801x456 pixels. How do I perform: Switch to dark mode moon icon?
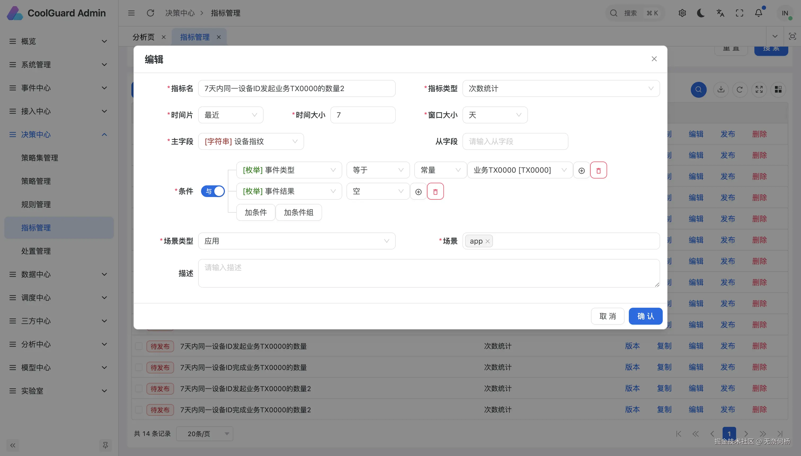pyautogui.click(x=701, y=13)
